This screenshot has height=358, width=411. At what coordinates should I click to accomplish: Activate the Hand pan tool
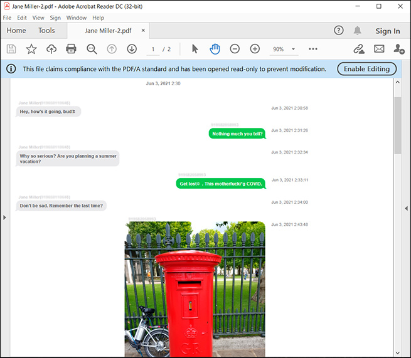click(215, 49)
